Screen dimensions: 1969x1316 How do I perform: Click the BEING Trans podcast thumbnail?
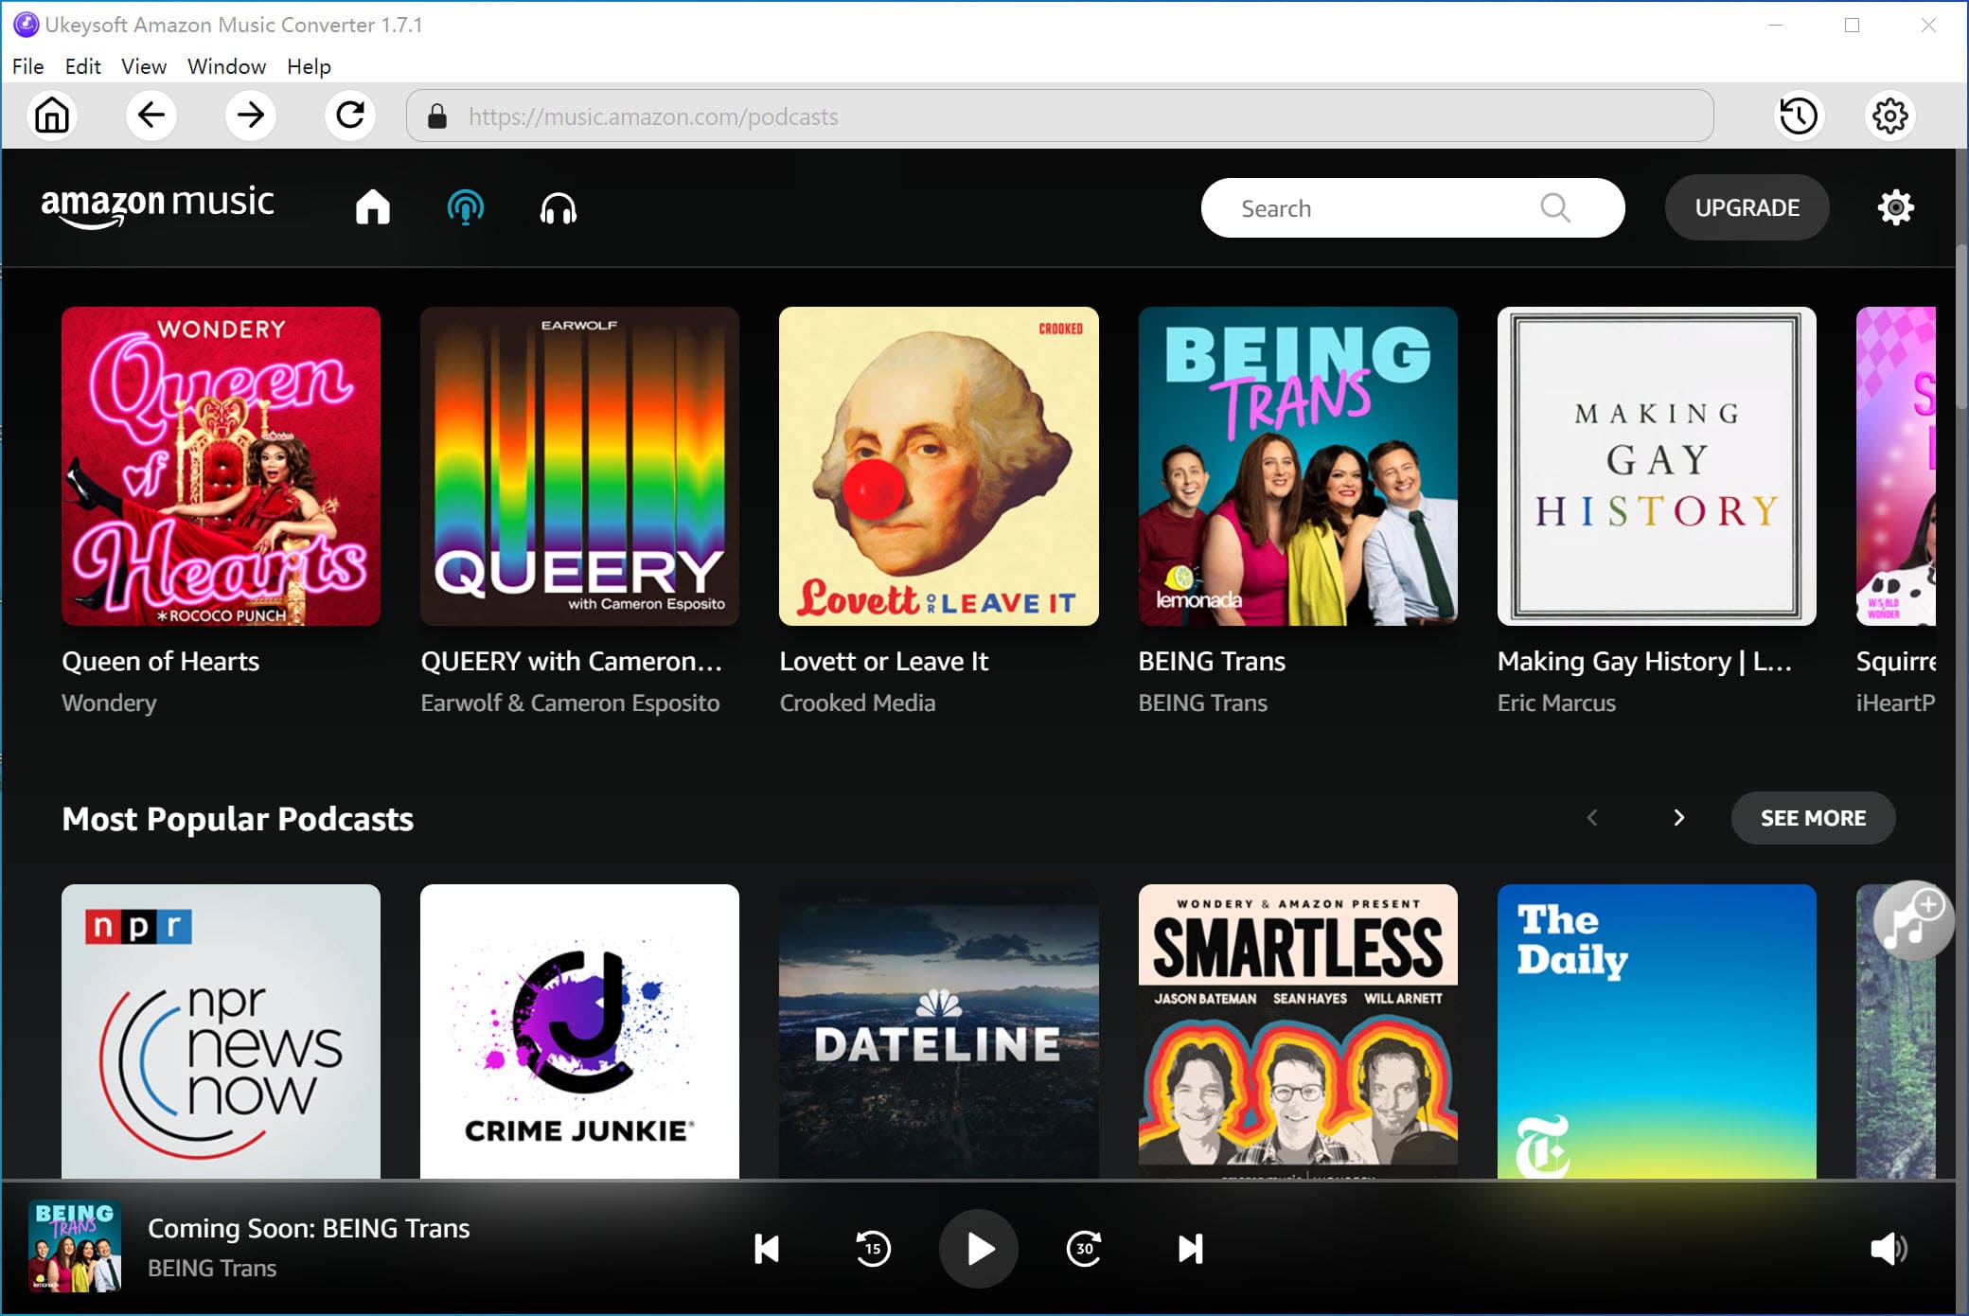pos(1297,466)
